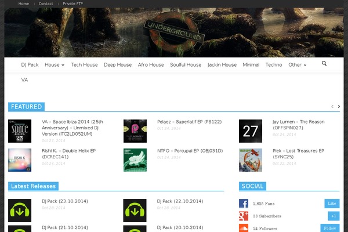The height and width of the screenshot is (232, 348).
Task: Expand the Other dropdown menu
Action: click(298, 65)
